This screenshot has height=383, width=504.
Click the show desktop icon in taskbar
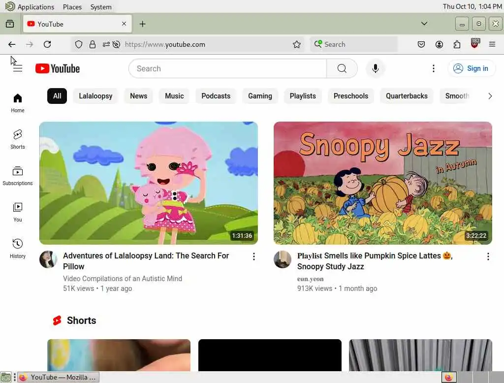(x=6, y=377)
